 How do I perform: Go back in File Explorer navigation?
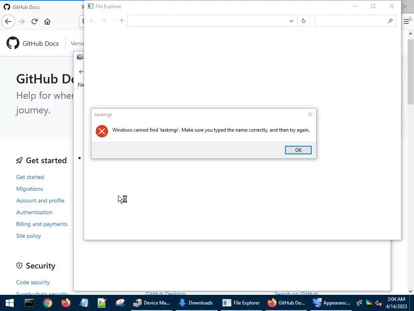pos(92,21)
